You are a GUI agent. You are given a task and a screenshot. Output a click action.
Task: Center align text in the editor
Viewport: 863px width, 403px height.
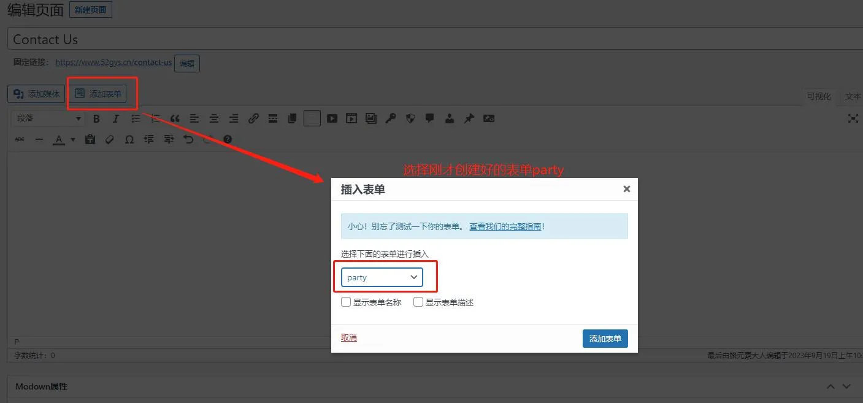(214, 118)
